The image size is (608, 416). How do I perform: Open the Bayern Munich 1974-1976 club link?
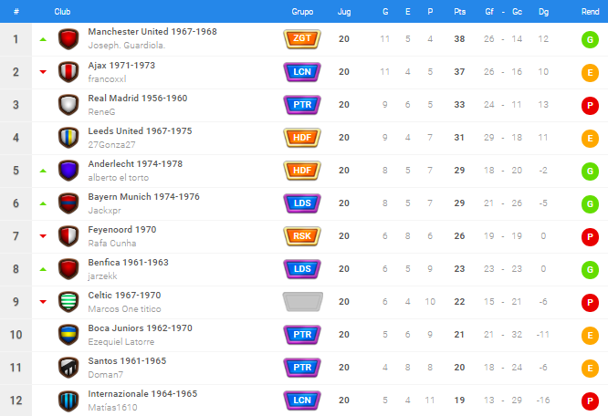tap(144, 197)
